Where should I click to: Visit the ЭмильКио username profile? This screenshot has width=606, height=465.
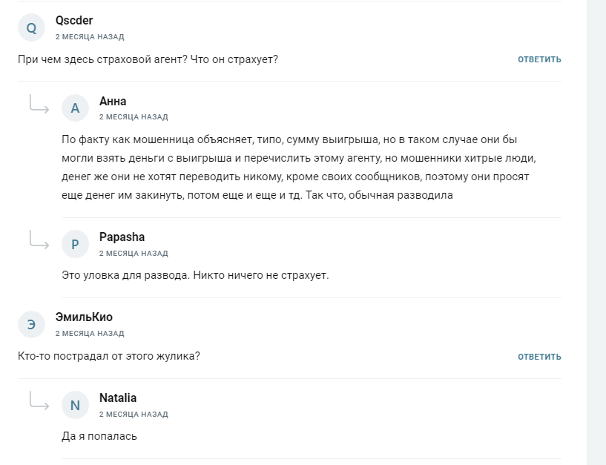point(84,317)
